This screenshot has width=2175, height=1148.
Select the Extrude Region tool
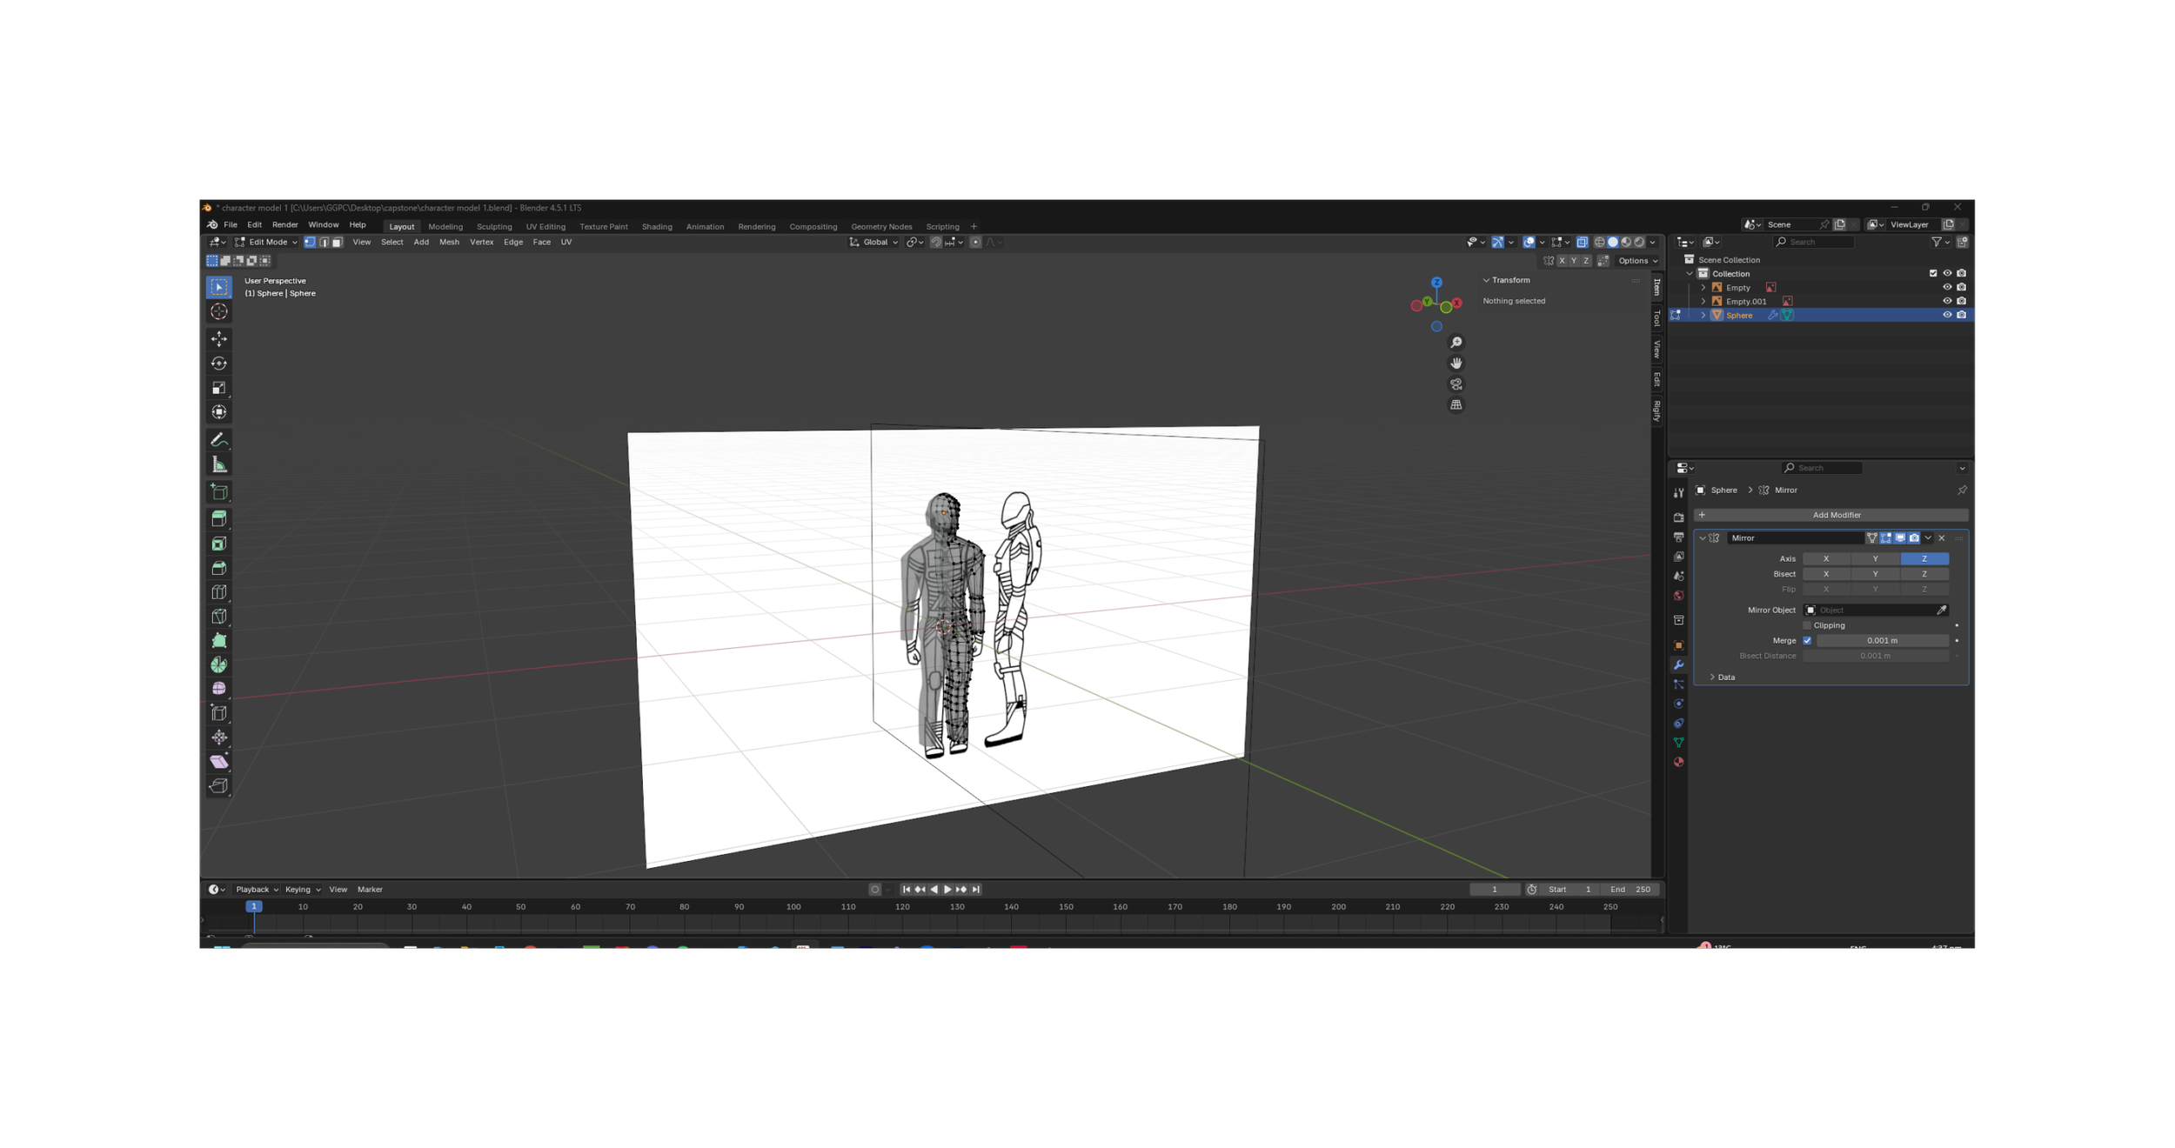coord(218,518)
